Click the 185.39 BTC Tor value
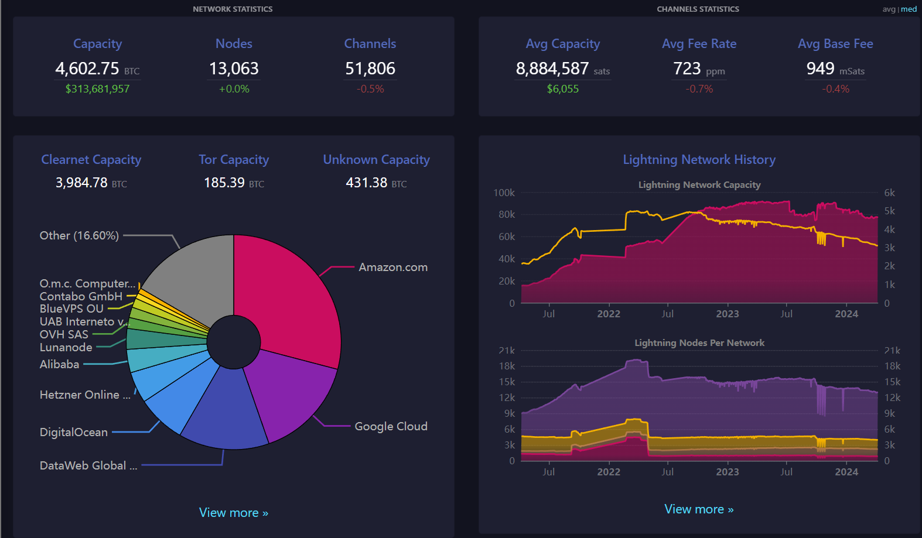 pyautogui.click(x=234, y=183)
